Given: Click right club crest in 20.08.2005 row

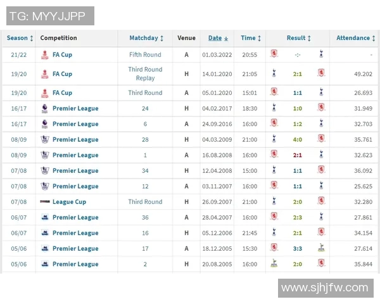Looking at the screenshot, I should click(x=321, y=264).
